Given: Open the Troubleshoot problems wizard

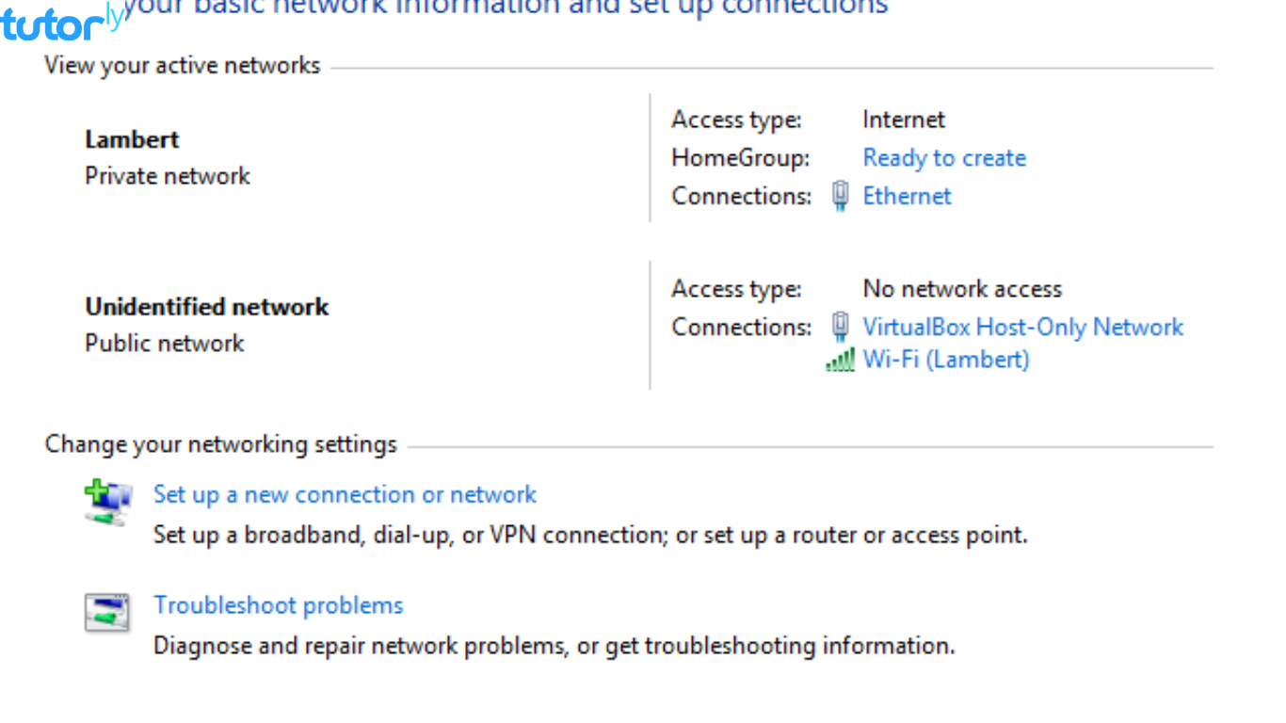Looking at the screenshot, I should point(278,605).
